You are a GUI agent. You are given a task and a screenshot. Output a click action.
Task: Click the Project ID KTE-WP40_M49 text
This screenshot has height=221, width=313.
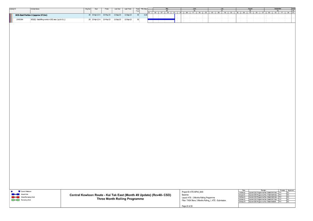(192, 192)
